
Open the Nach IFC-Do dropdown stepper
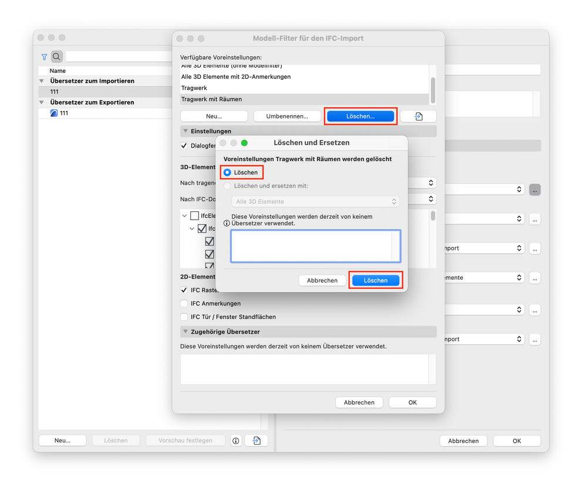[x=431, y=199]
